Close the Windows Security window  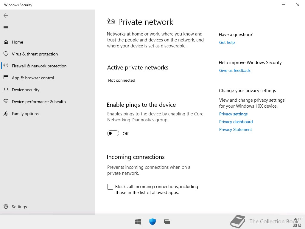point(298,5)
